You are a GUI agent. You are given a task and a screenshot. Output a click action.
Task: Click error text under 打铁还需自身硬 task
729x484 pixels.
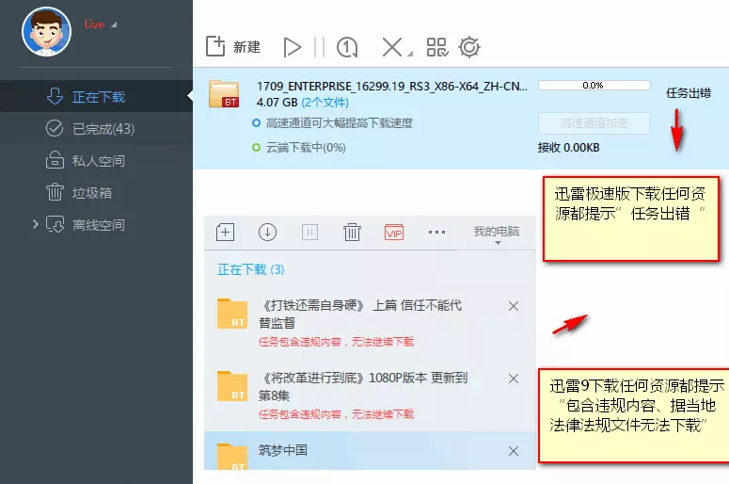(336, 342)
